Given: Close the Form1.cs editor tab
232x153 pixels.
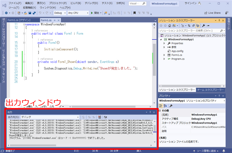Looking at the screenshot, I should pyautogui.click(x=59, y=20).
